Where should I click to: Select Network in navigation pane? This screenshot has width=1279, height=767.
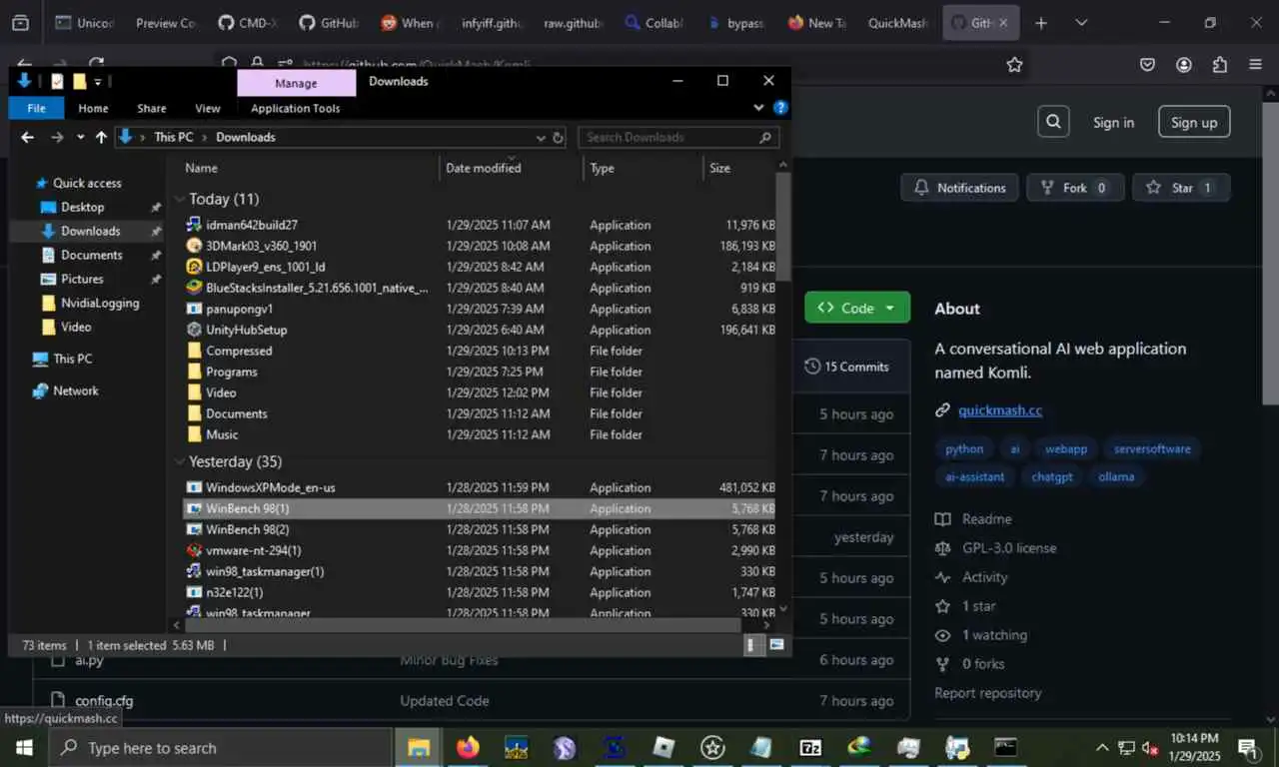coord(76,390)
